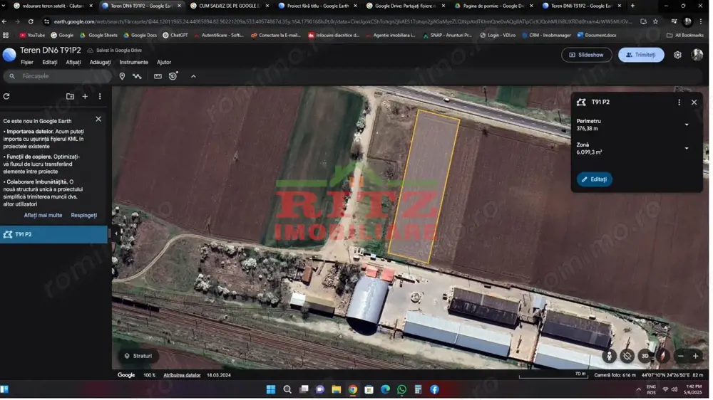Image resolution: width=713 pixels, height=400 pixels.
Task: Expand the Zonă units dropdown
Action: click(x=687, y=149)
